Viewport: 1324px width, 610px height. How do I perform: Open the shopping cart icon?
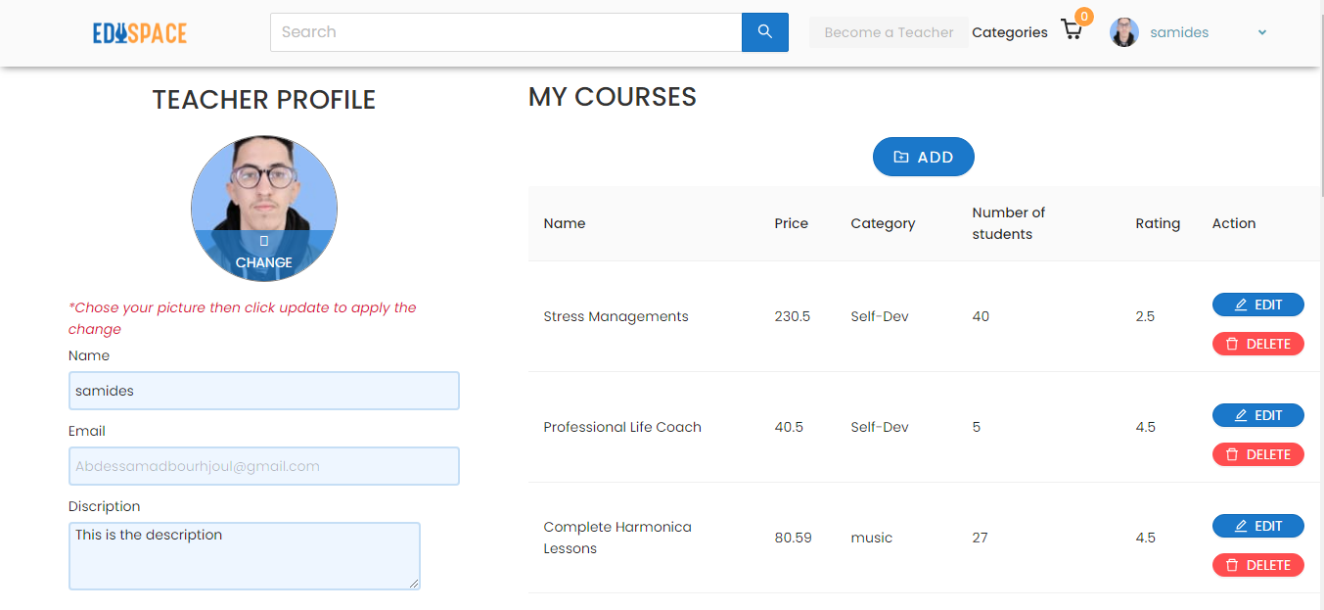(x=1072, y=30)
